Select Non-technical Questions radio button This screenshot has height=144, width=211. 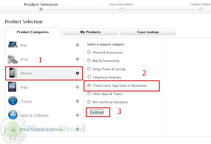click(x=89, y=102)
